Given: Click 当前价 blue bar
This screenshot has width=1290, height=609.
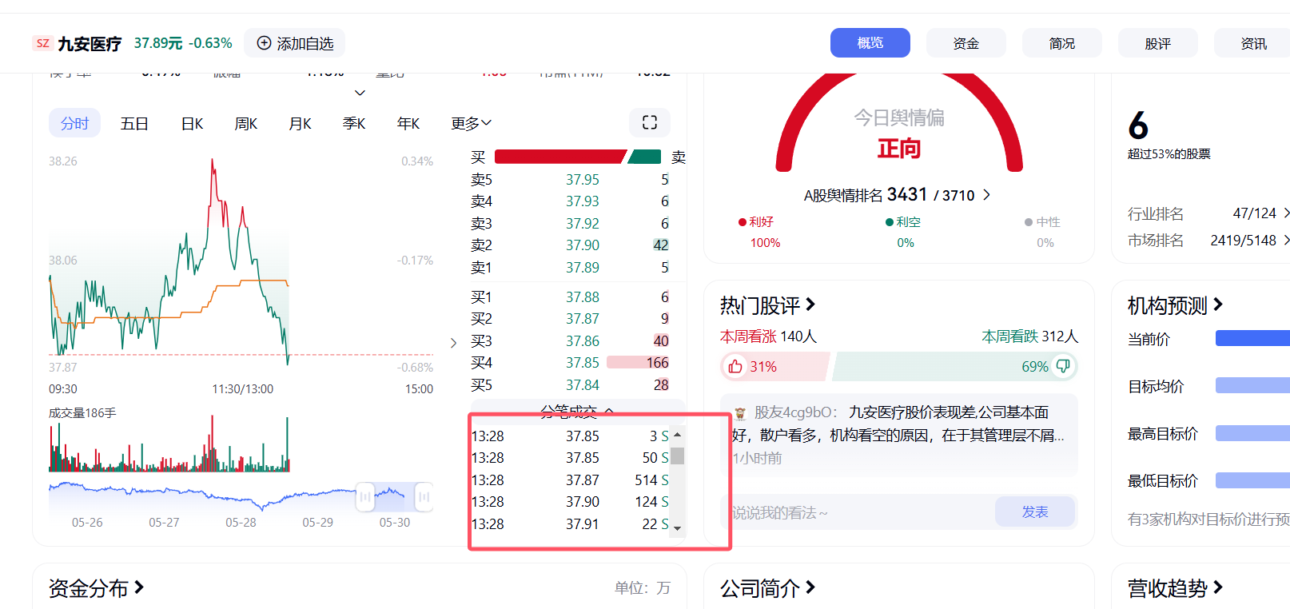Looking at the screenshot, I should click(x=1252, y=339).
